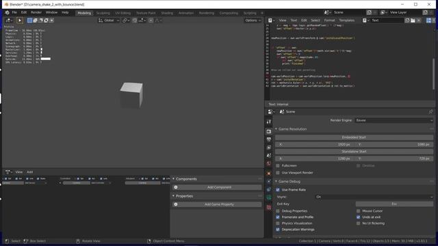Screen dimensions: 438x246
Task: Open snapping options dropdown next to magnet
Action: (x=142, y=20)
